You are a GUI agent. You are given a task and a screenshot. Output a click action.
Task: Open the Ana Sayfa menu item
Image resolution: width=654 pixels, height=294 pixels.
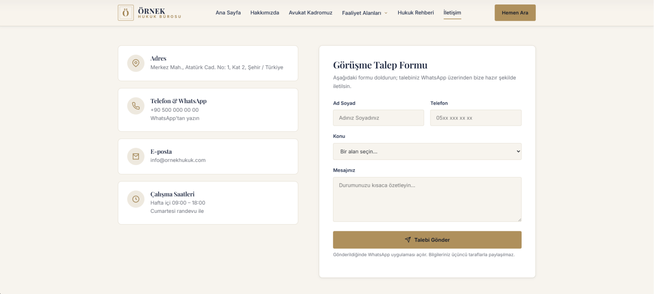(228, 13)
